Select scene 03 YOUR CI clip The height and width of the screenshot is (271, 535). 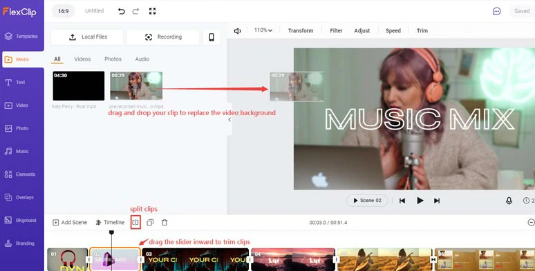[196, 259]
